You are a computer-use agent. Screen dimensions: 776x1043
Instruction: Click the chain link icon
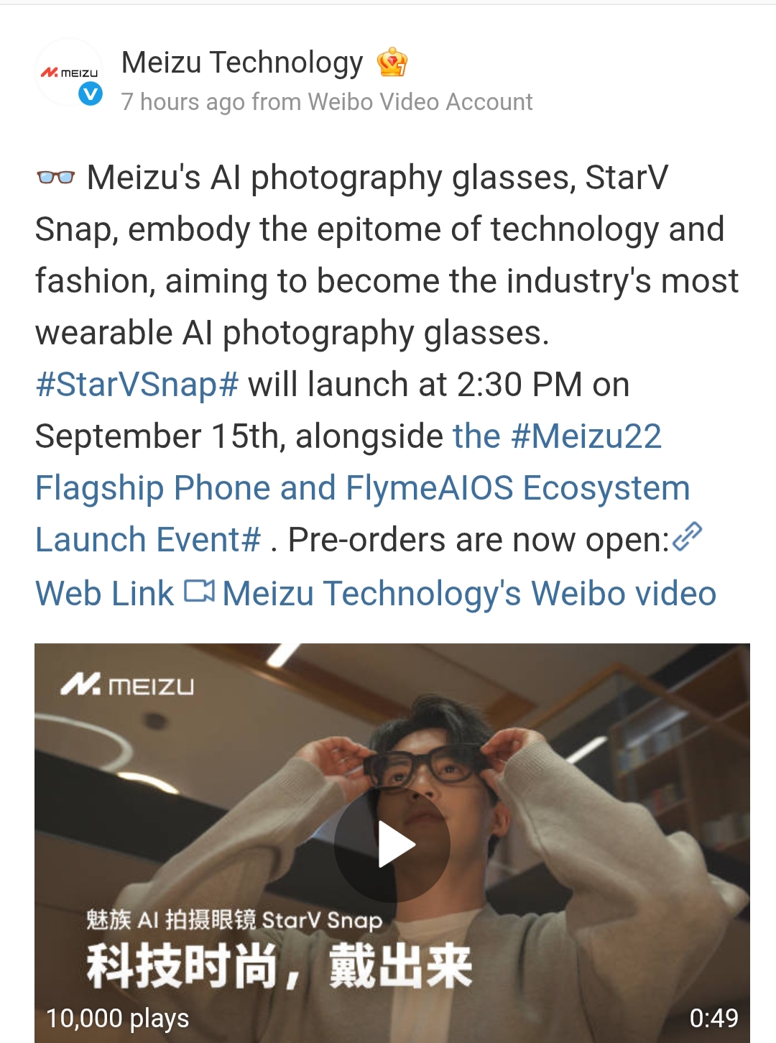coord(687,537)
